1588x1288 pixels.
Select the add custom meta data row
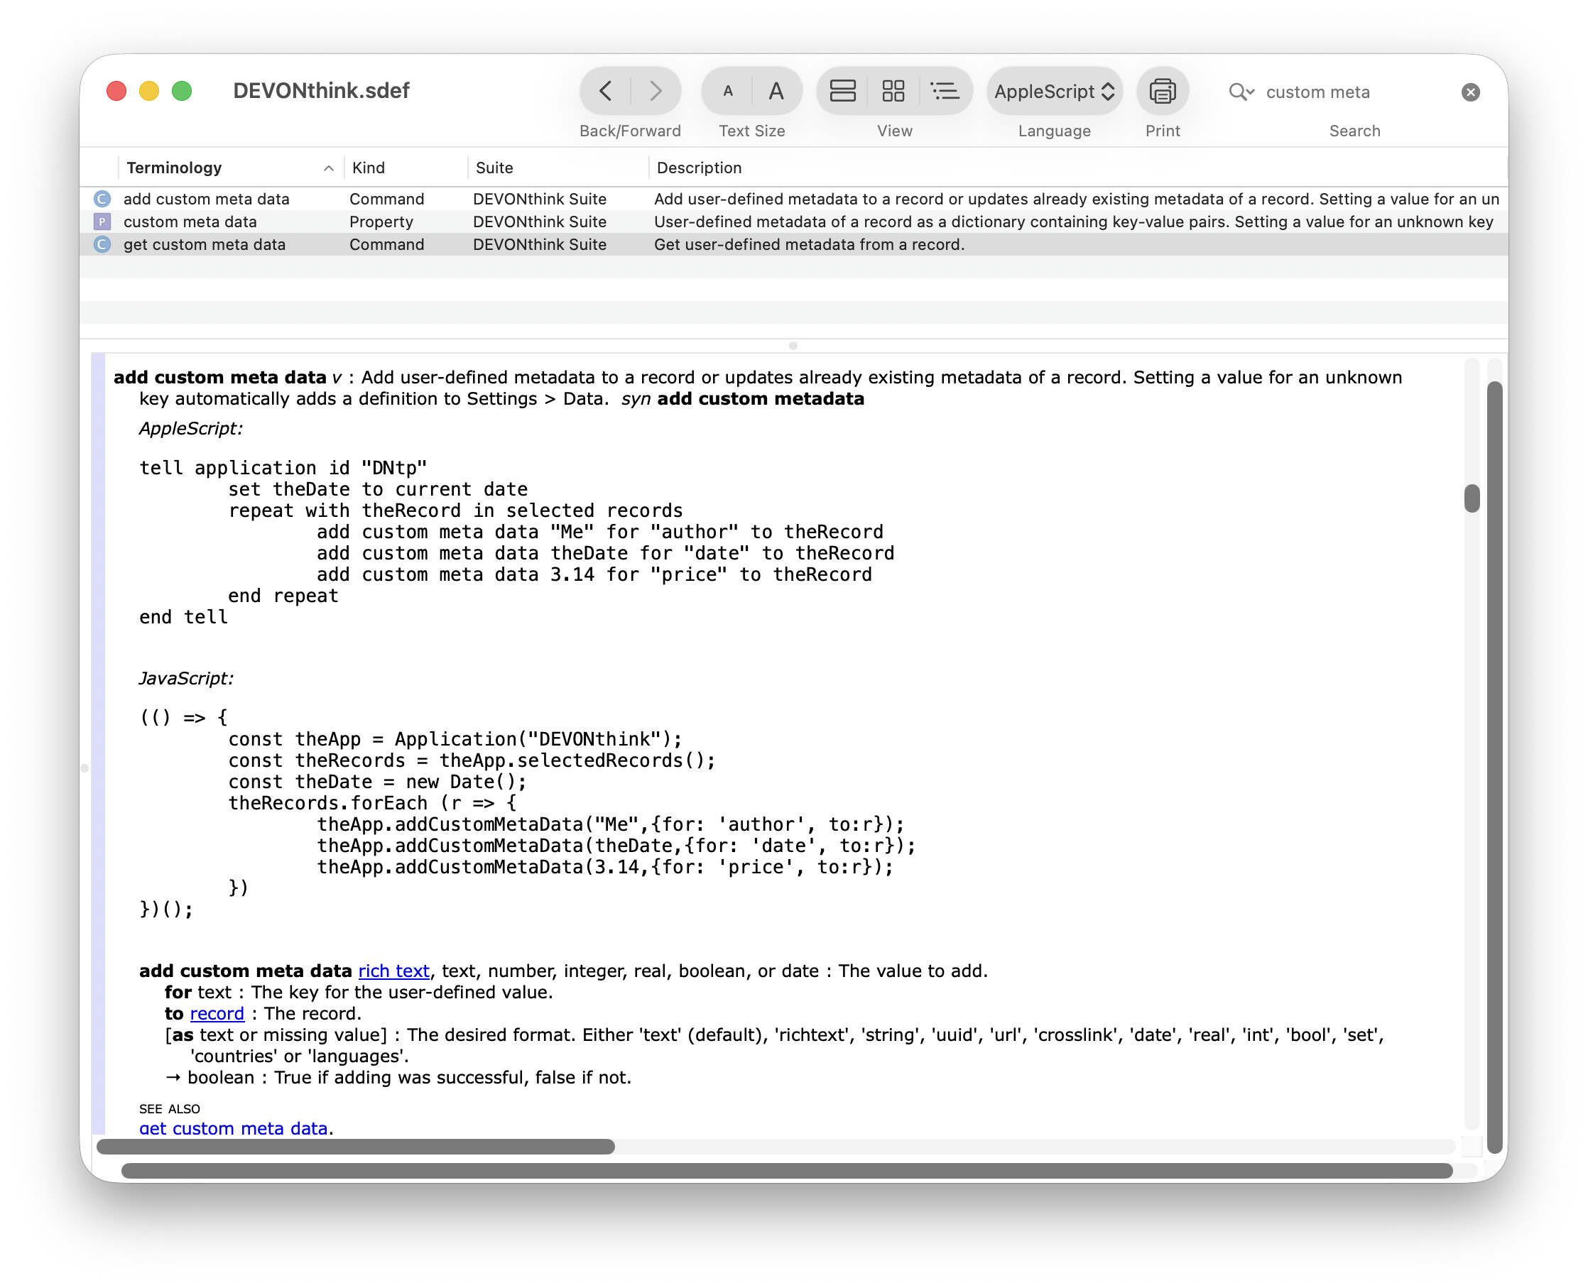[x=206, y=199]
